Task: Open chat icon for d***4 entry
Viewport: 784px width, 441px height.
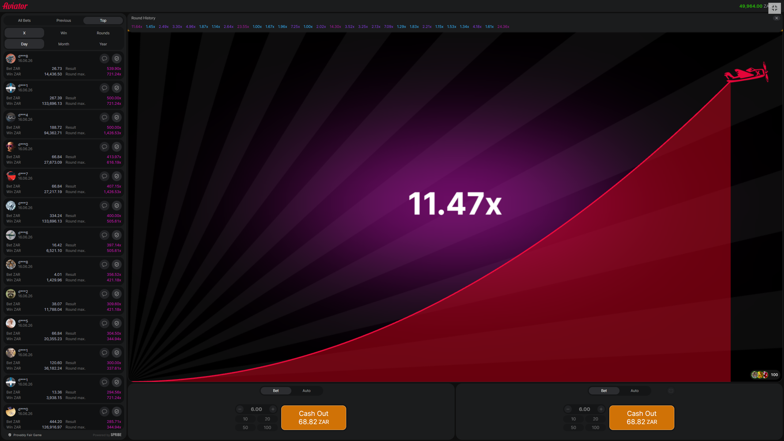Action: (104, 117)
